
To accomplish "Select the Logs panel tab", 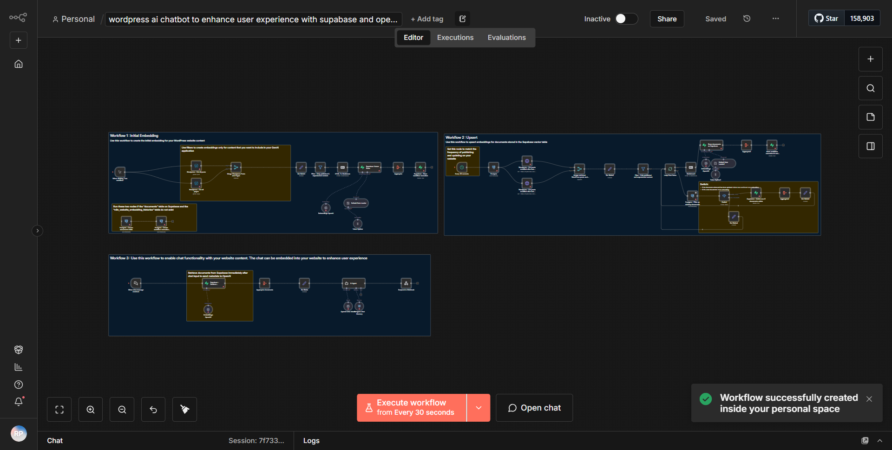I will (311, 441).
